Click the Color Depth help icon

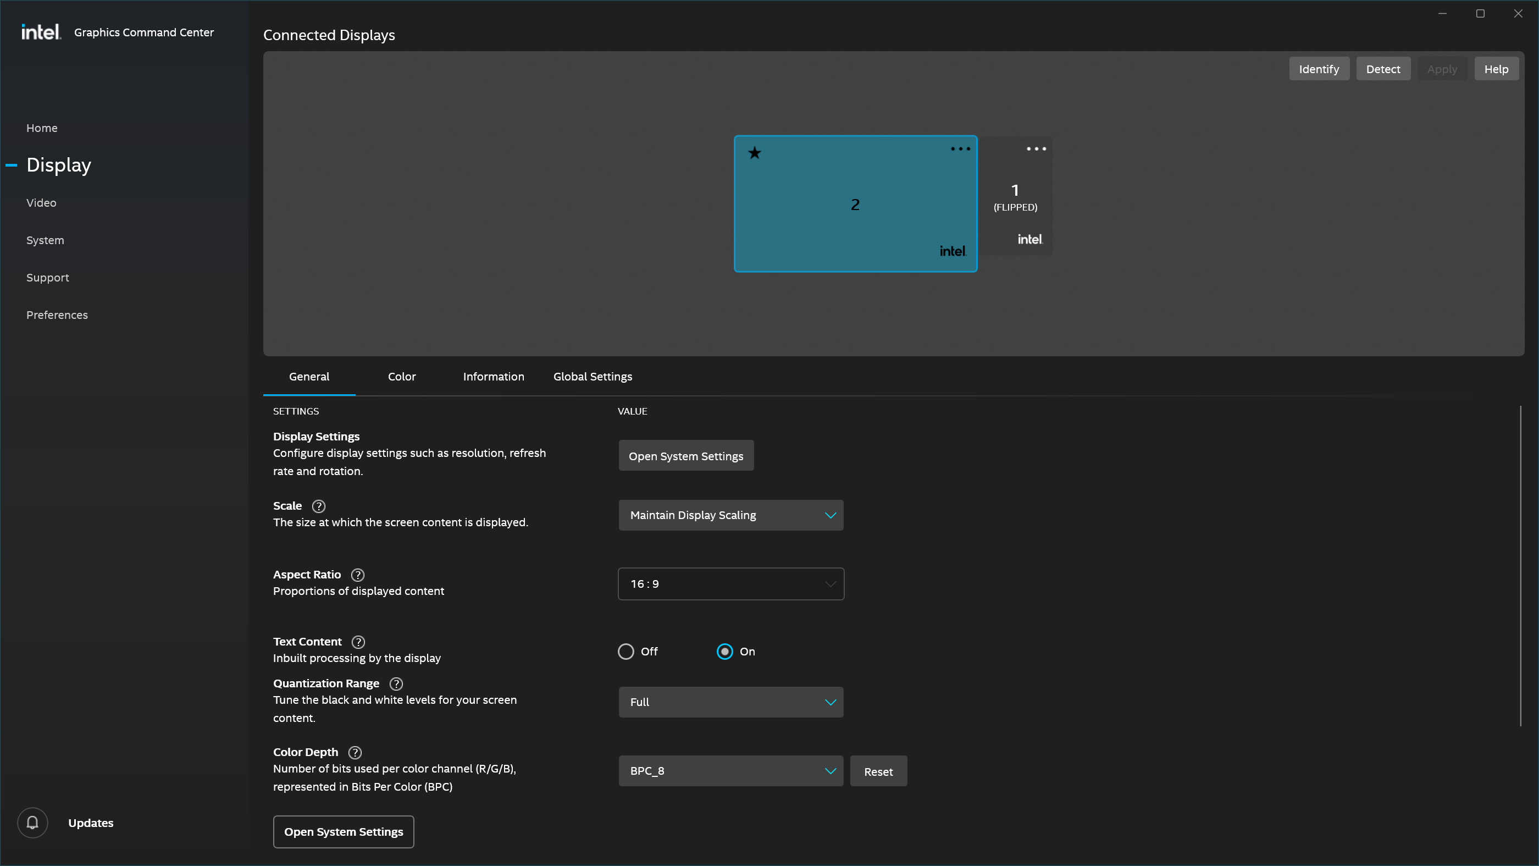tap(355, 752)
